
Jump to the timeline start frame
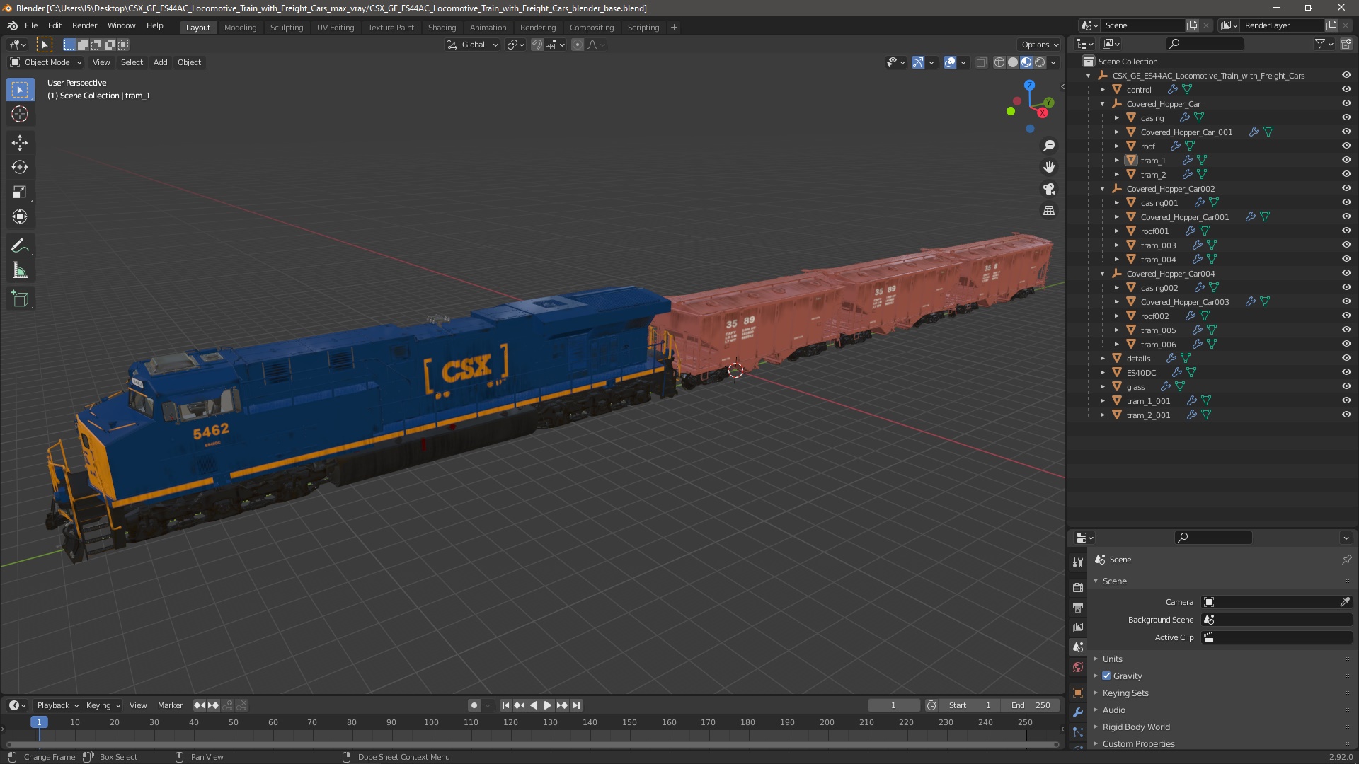click(x=505, y=705)
